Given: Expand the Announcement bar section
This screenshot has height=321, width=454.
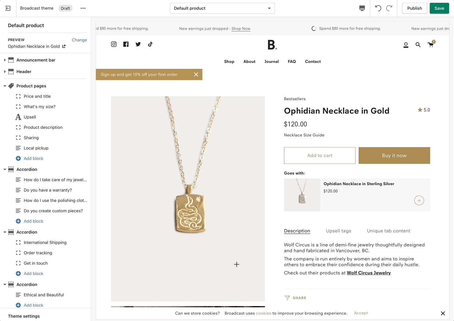Looking at the screenshot, I should (5, 60).
